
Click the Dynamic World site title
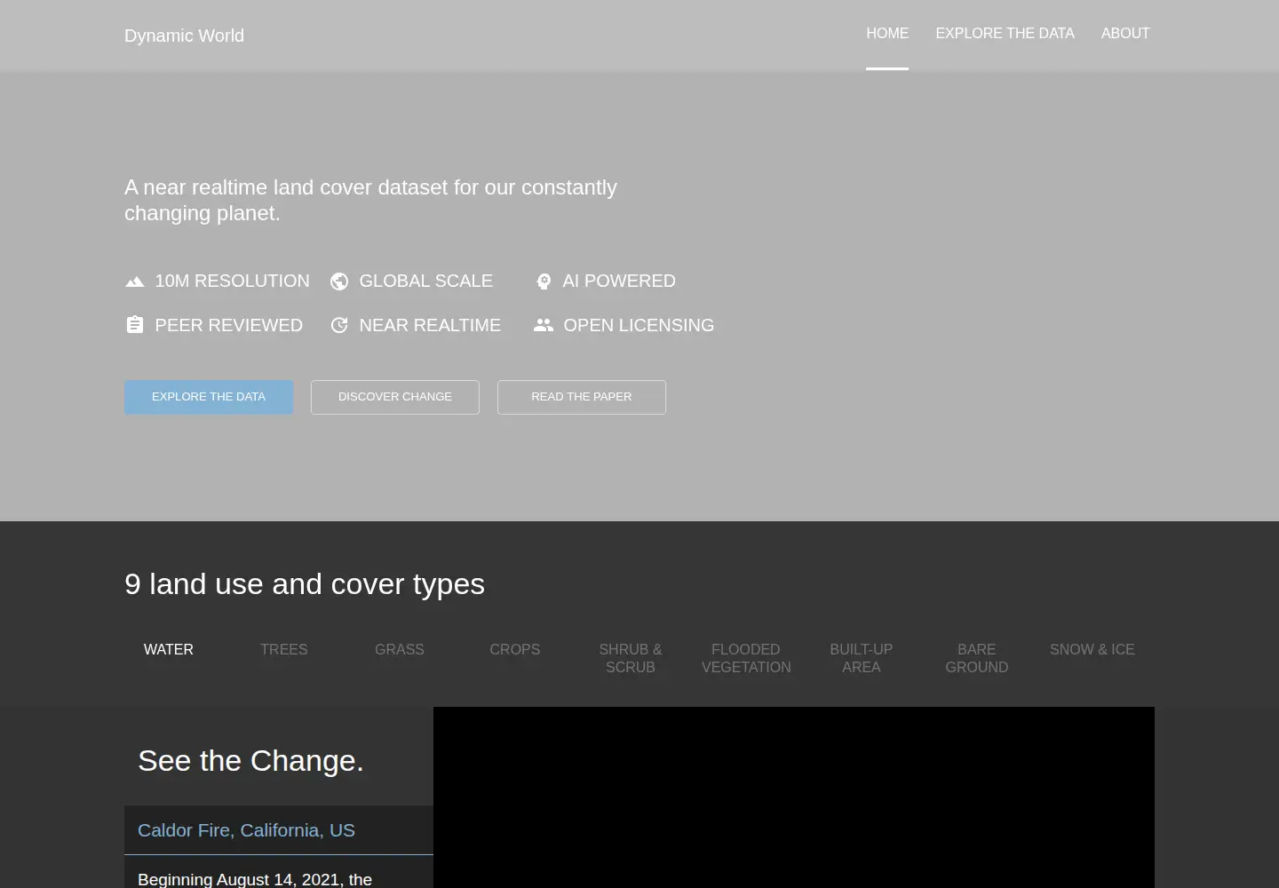tap(184, 36)
